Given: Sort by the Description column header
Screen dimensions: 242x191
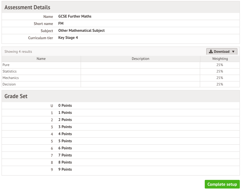Looking at the screenshot, I should click(140, 59).
